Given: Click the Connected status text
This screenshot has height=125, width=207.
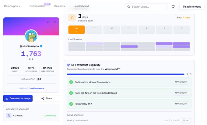Looking at the screenshot, I should (49, 116).
